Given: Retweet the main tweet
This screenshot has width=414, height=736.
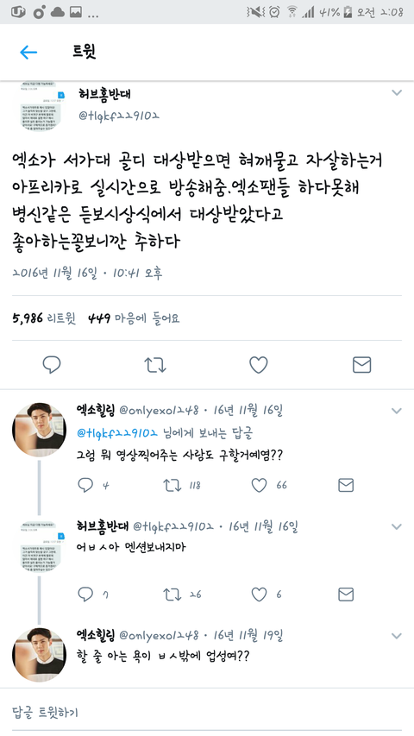Looking at the screenshot, I should 155,365.
